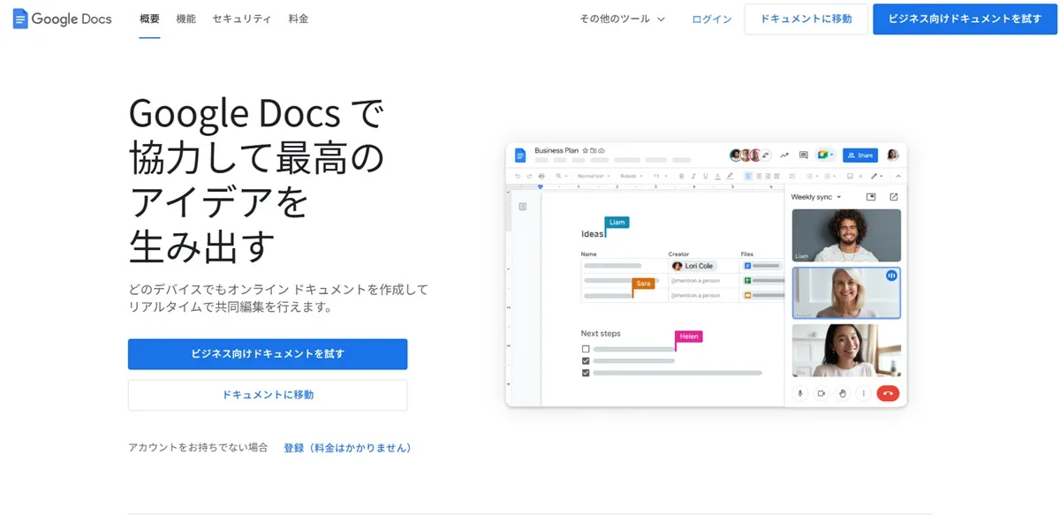Open the text color swatch tool
The image size is (1060, 515).
pyautogui.click(x=717, y=176)
